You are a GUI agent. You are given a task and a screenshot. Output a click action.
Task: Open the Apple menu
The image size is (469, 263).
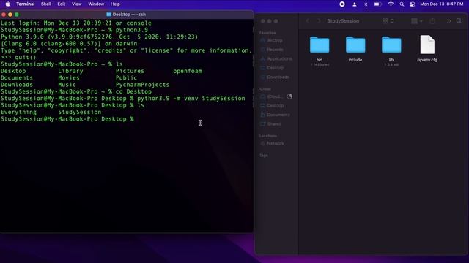click(7, 4)
